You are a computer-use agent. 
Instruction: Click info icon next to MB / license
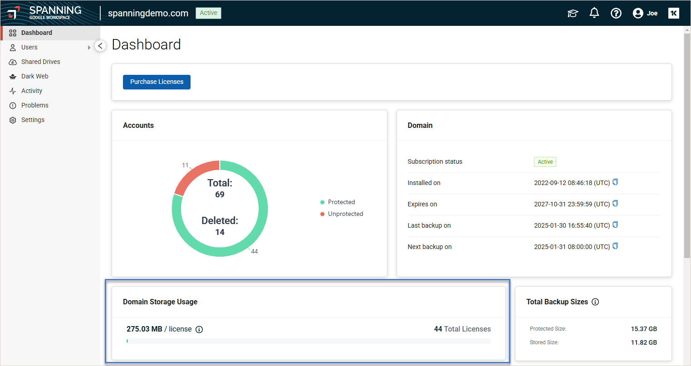tap(199, 330)
